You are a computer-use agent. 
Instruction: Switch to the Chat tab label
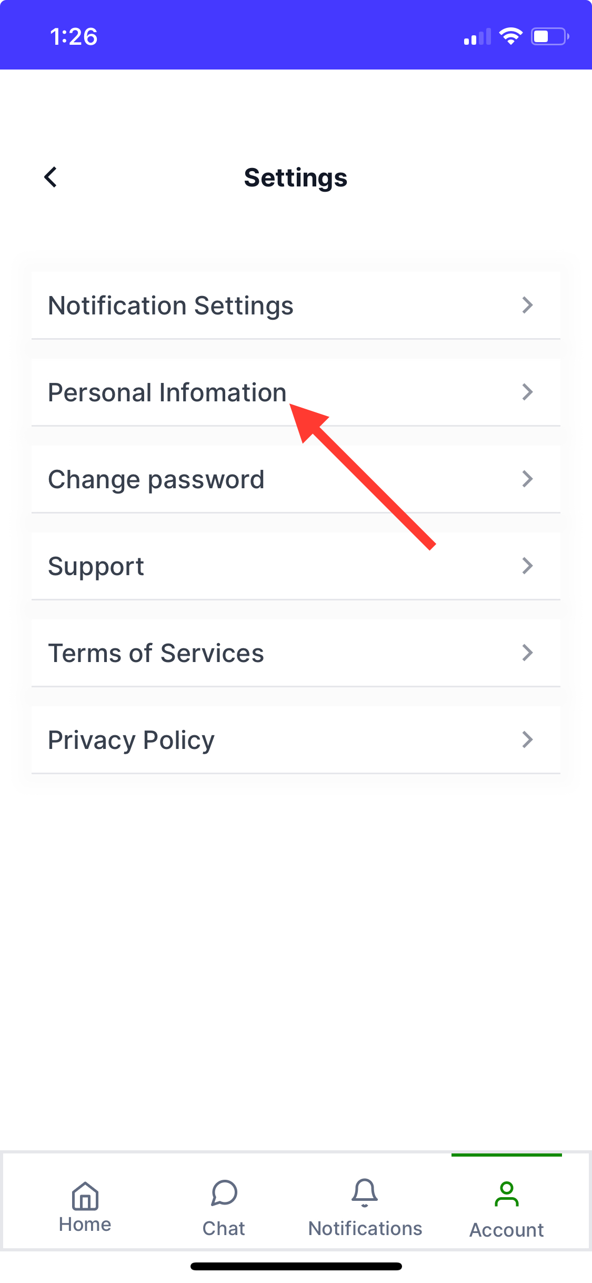(x=224, y=1229)
